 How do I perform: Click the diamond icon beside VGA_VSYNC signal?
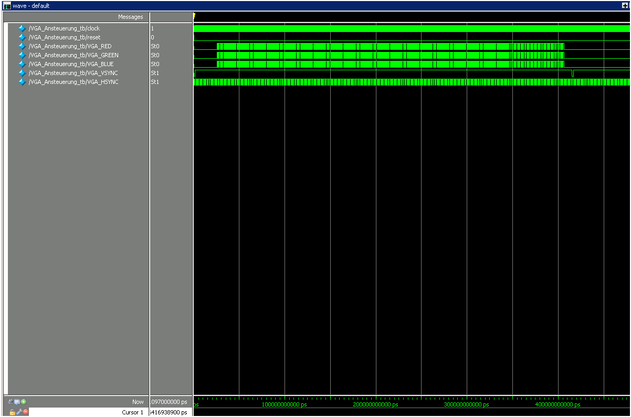pyautogui.click(x=22, y=73)
